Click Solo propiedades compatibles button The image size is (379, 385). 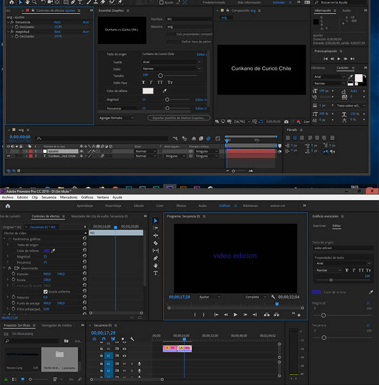(x=189, y=34)
